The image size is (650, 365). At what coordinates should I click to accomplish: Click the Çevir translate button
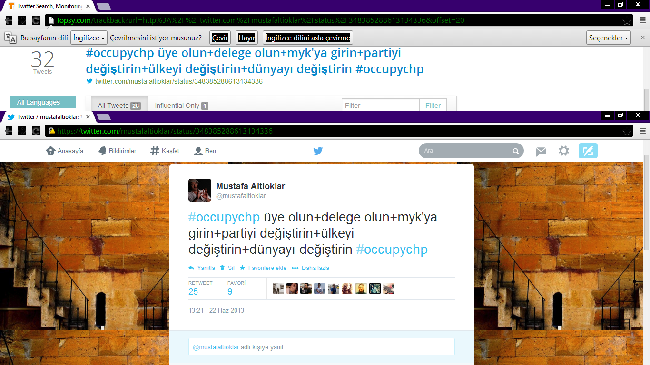pyautogui.click(x=220, y=38)
